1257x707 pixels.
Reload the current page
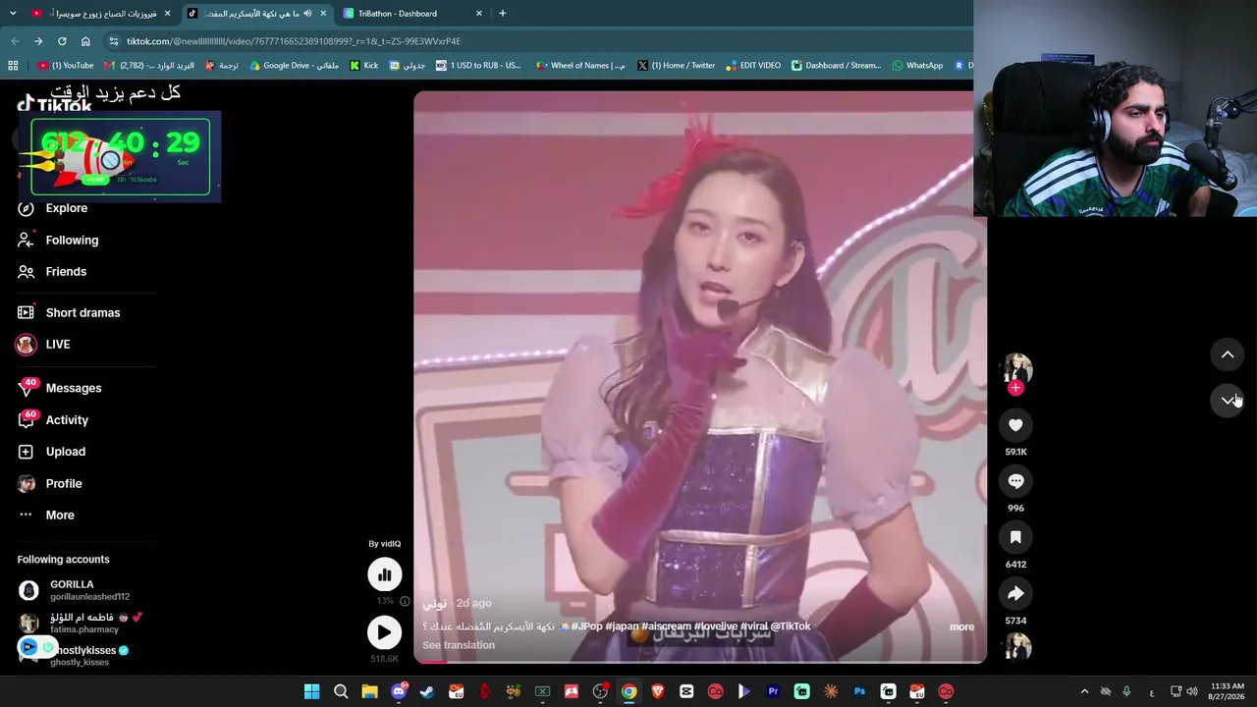[62, 41]
